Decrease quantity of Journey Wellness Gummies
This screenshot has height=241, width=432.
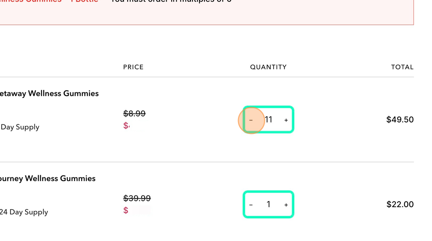[251, 205]
